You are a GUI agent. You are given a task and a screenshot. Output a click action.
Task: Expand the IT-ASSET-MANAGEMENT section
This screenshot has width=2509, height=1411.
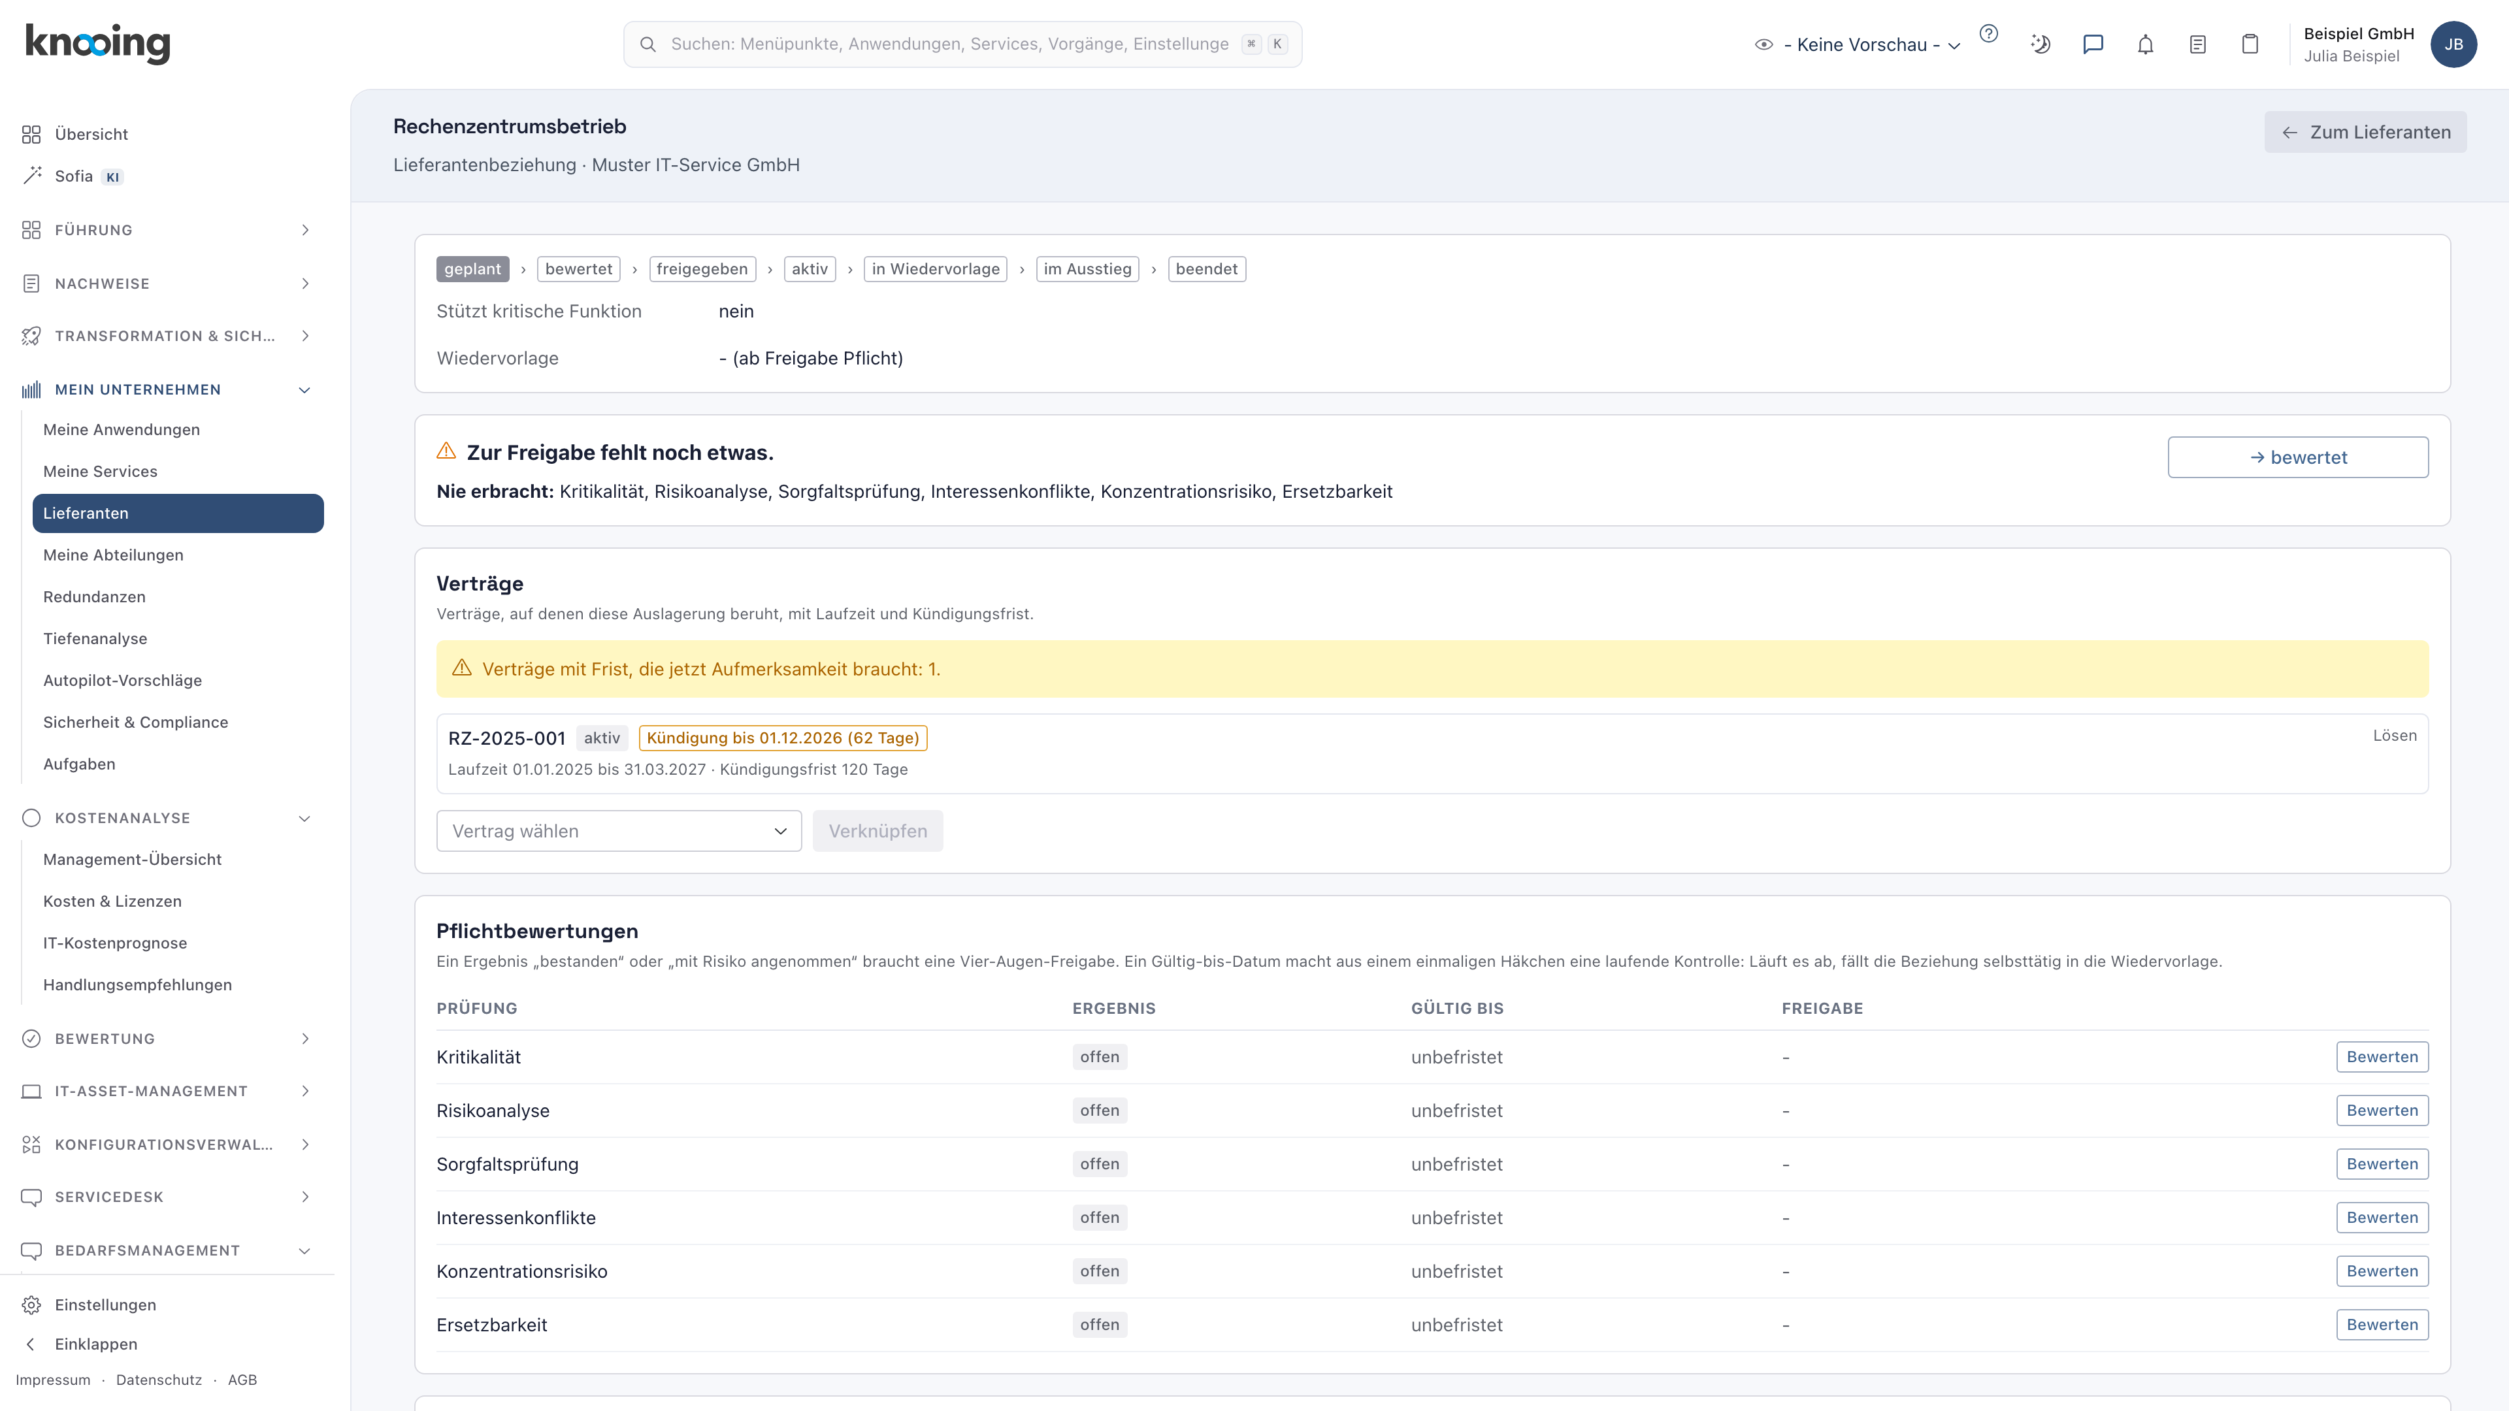tap(165, 1092)
